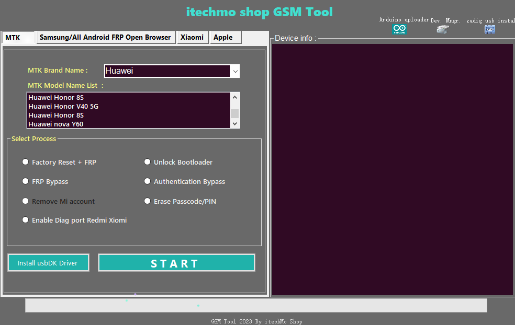The height and width of the screenshot is (325, 515).
Task: Open Samsung/All Android FRP Open Browser tab
Action: pos(105,37)
